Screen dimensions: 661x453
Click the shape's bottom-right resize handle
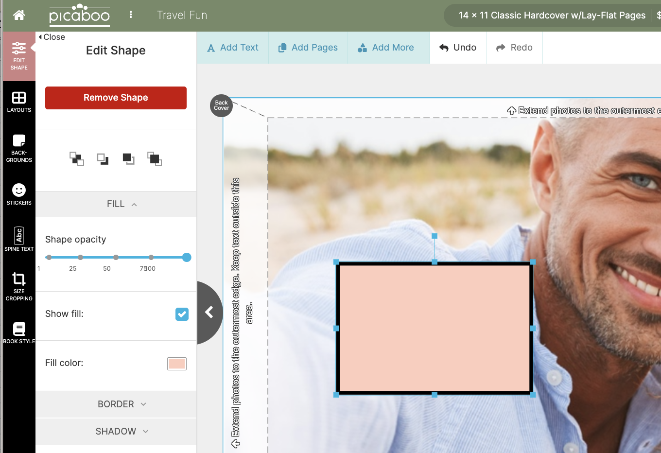[533, 395]
